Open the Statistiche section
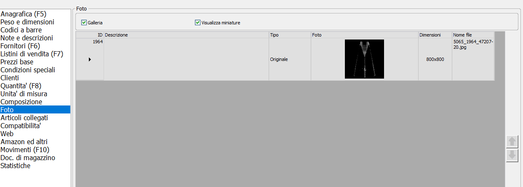 click(x=16, y=166)
